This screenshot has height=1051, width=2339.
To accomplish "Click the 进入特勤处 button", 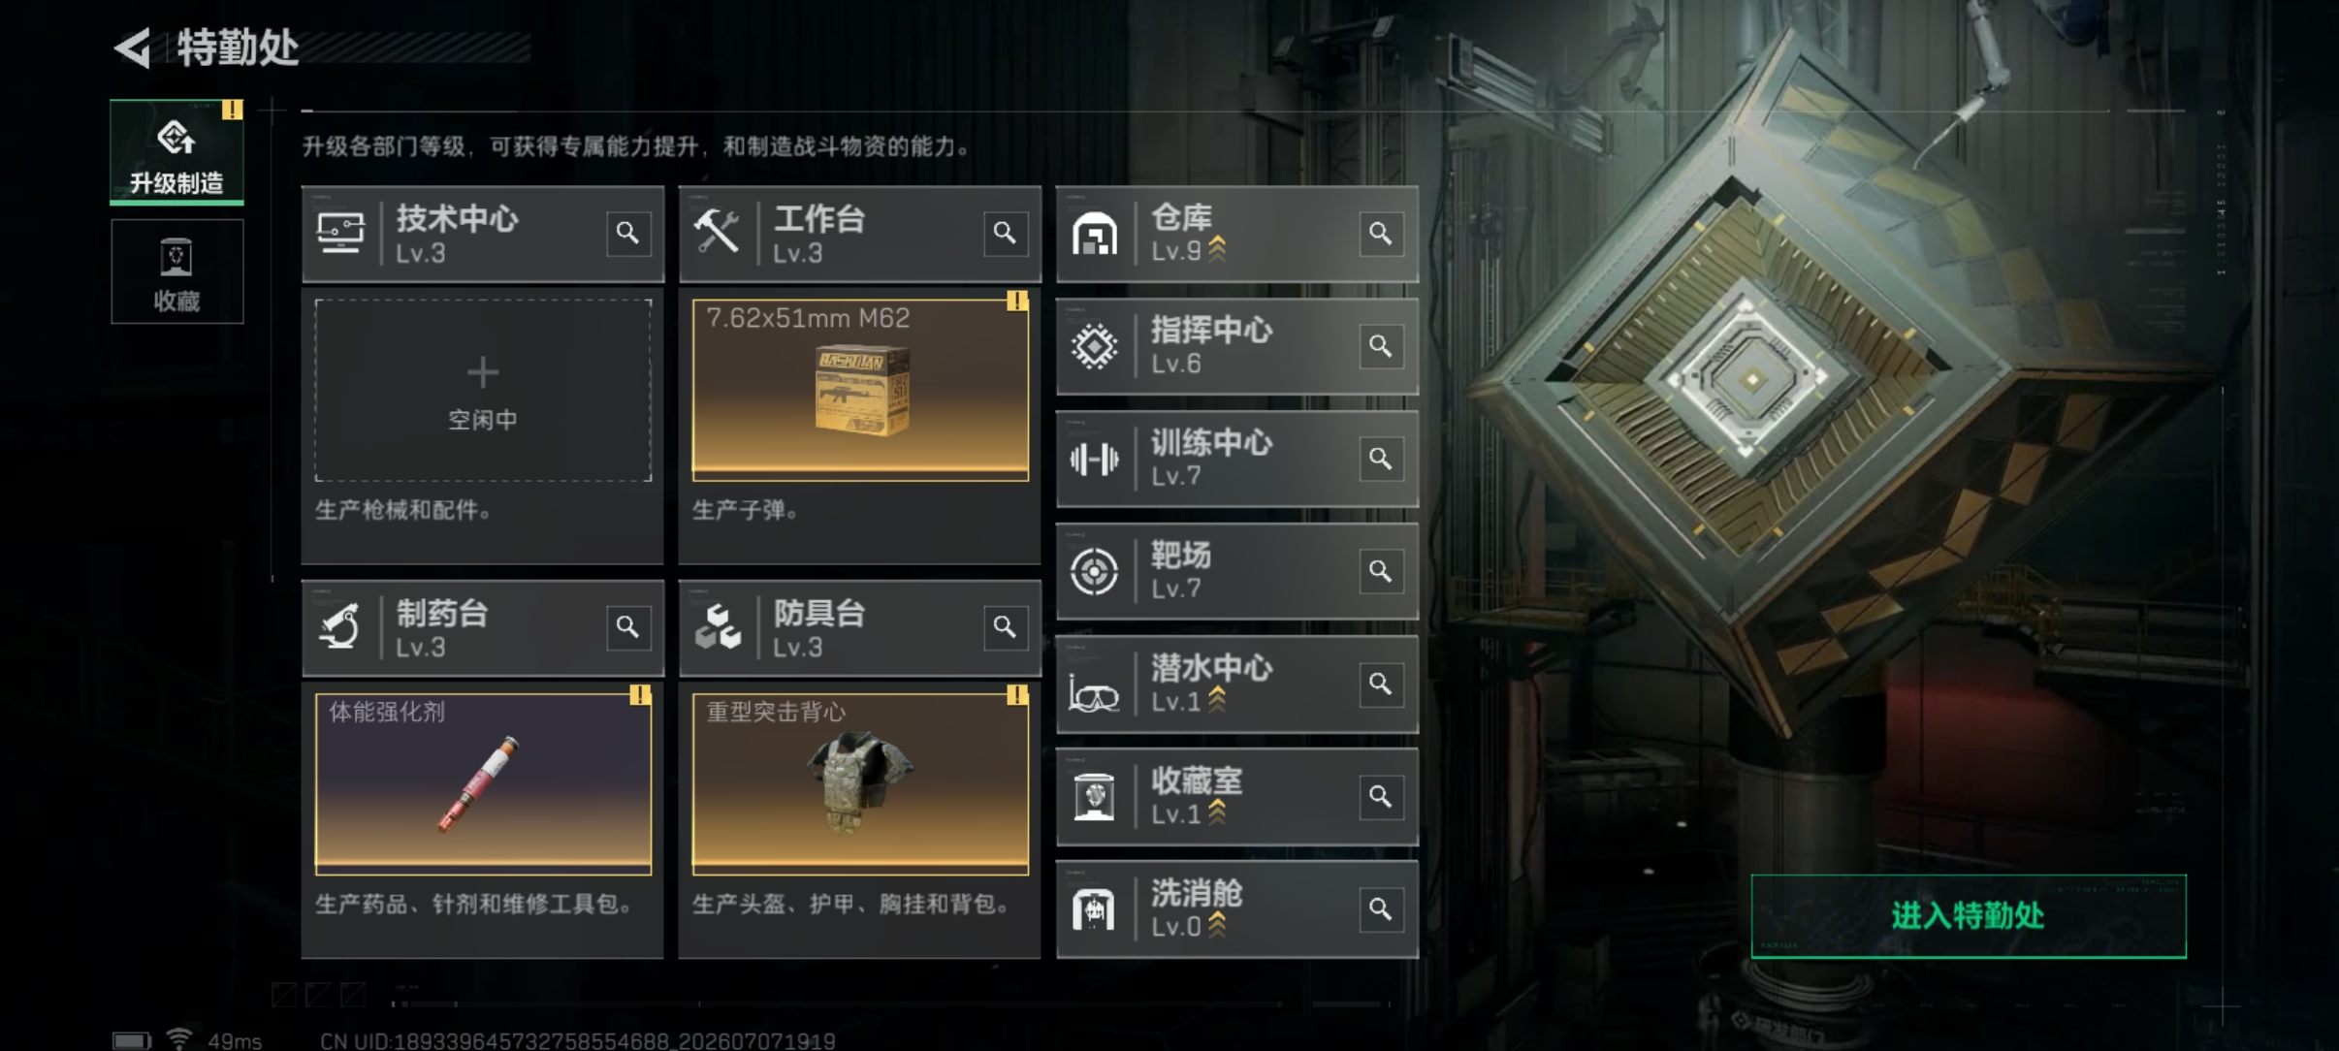I will click(1969, 916).
